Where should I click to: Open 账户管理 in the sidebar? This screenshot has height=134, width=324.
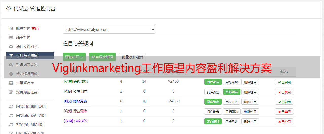(x=23, y=28)
